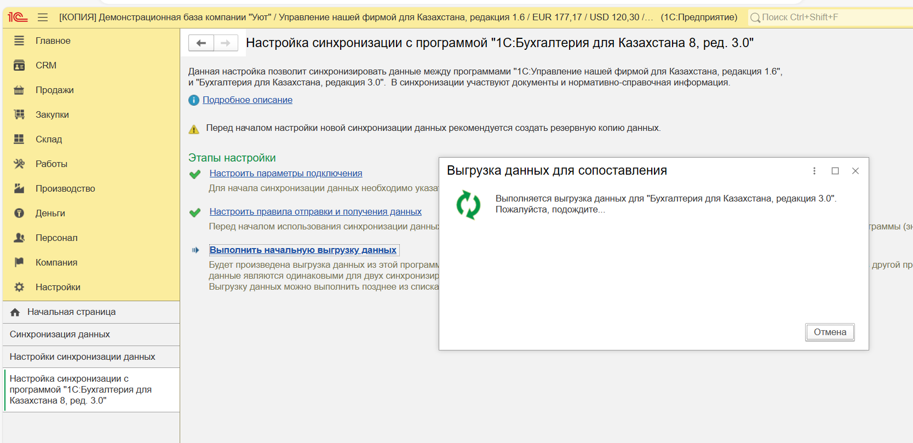Click the Выполнить начальную выгрузку данных link
The image size is (913, 443).
pyautogui.click(x=303, y=250)
